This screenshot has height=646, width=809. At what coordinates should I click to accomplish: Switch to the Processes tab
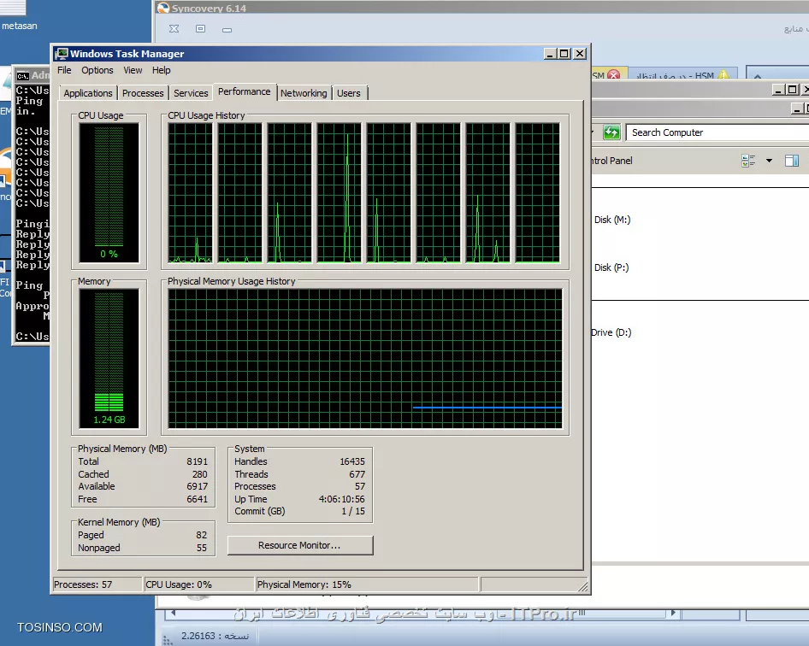click(143, 93)
